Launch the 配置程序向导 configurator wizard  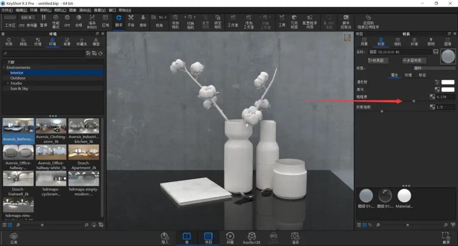310,22
